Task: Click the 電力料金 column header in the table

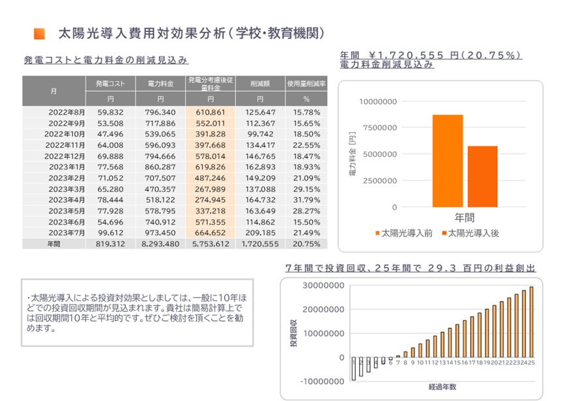Action: (160, 84)
